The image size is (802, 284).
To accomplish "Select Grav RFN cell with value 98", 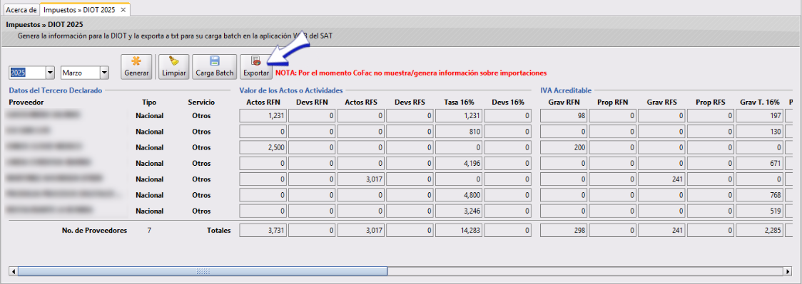I will pos(564,116).
